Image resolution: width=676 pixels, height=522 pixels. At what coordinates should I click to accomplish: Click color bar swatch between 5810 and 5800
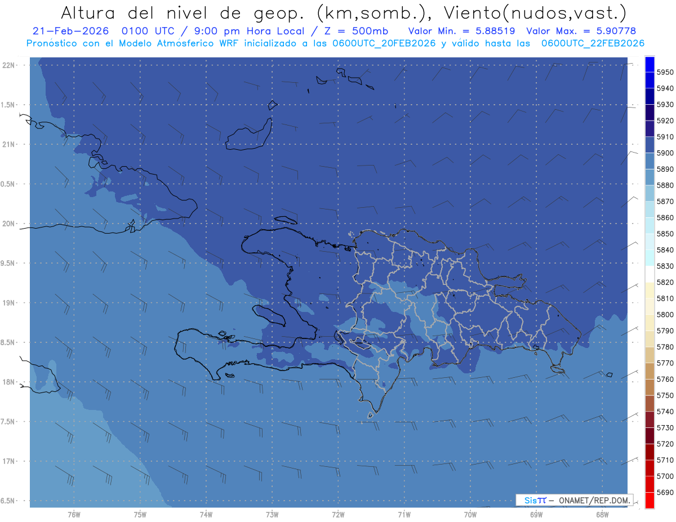(x=650, y=306)
